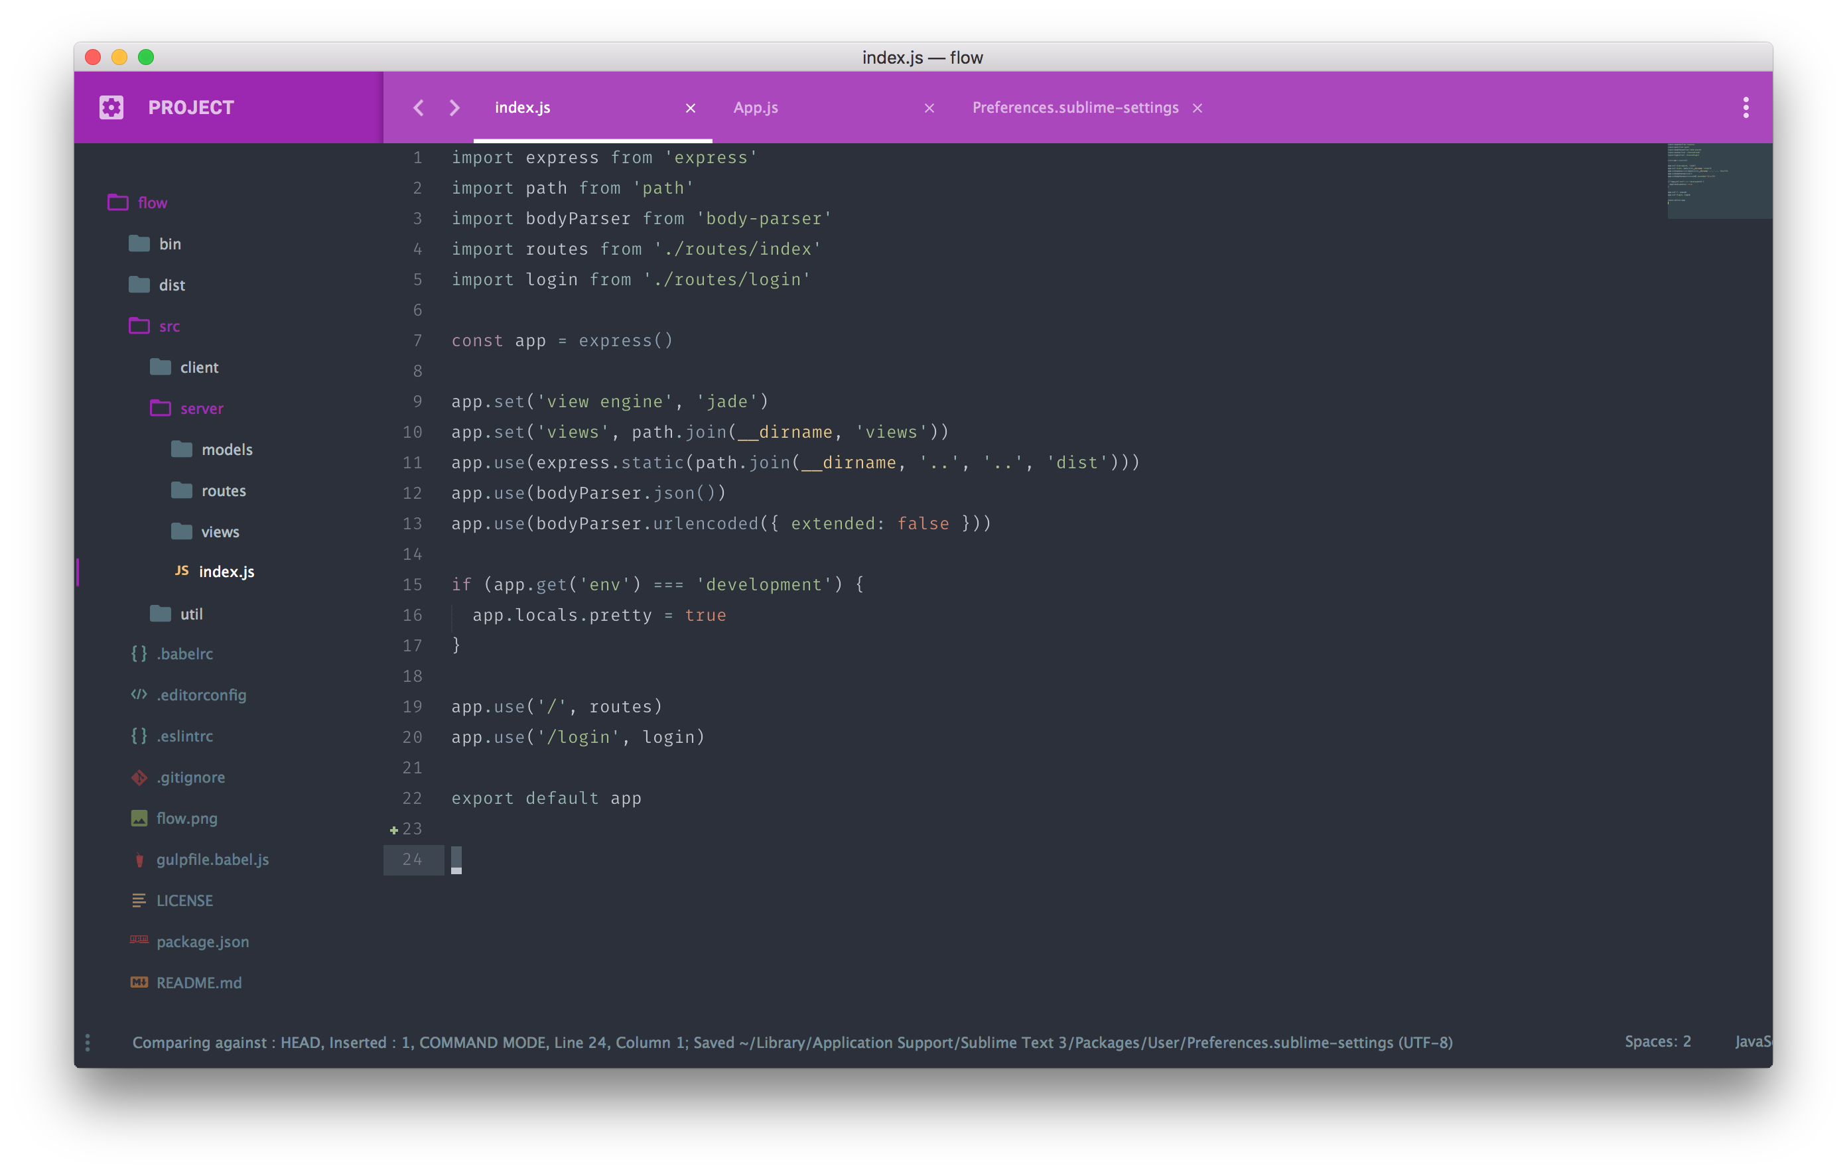
Task: Click the JS icon beside index.js
Action: tap(182, 570)
